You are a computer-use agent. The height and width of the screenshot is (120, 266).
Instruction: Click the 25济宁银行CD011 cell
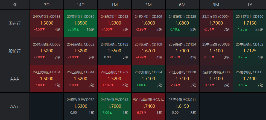[182, 106]
